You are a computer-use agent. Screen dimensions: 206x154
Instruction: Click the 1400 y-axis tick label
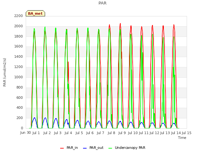coord(19,56)
